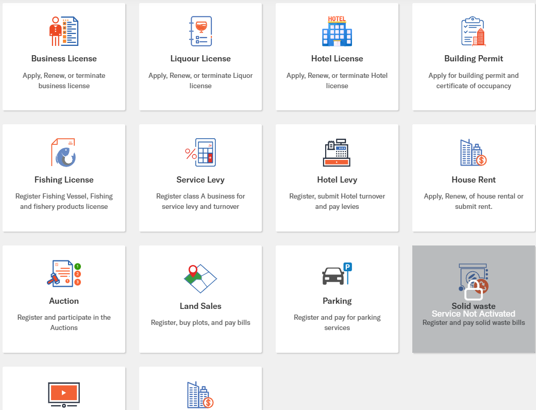Click 'Register class A business for service levy' text
Screen dimensions: 536x410
200,201
